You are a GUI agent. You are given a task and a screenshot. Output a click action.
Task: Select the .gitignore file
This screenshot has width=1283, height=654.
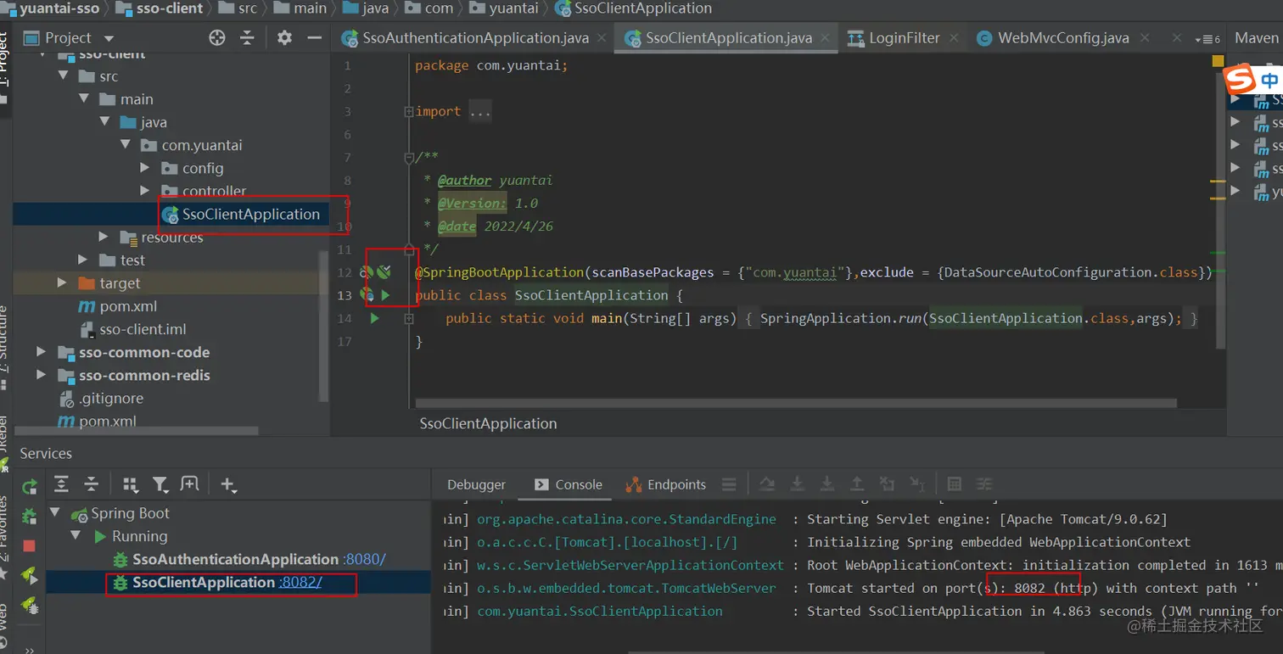pyautogui.click(x=110, y=398)
